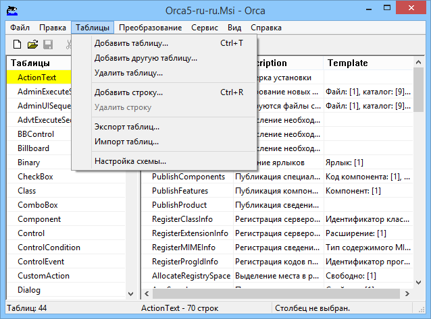Open the Сервис menu

pyautogui.click(x=205, y=28)
